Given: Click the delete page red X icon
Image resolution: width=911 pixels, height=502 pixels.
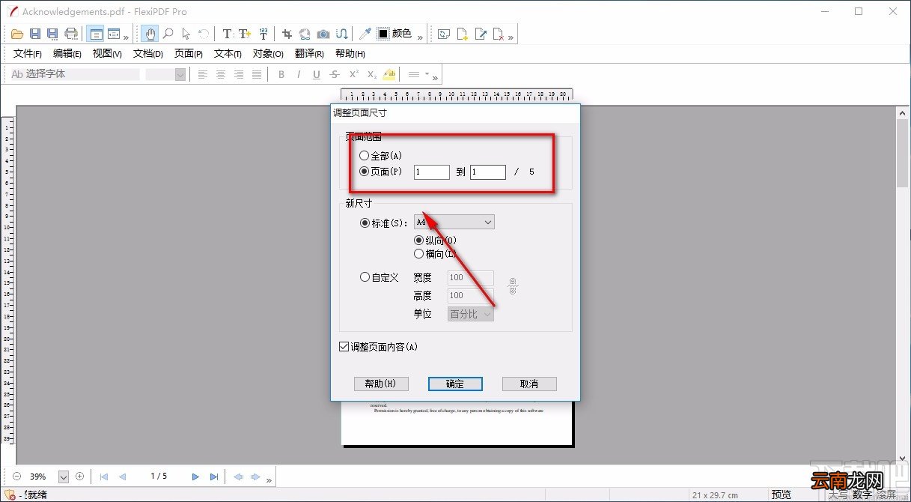Looking at the screenshot, I should [x=499, y=34].
